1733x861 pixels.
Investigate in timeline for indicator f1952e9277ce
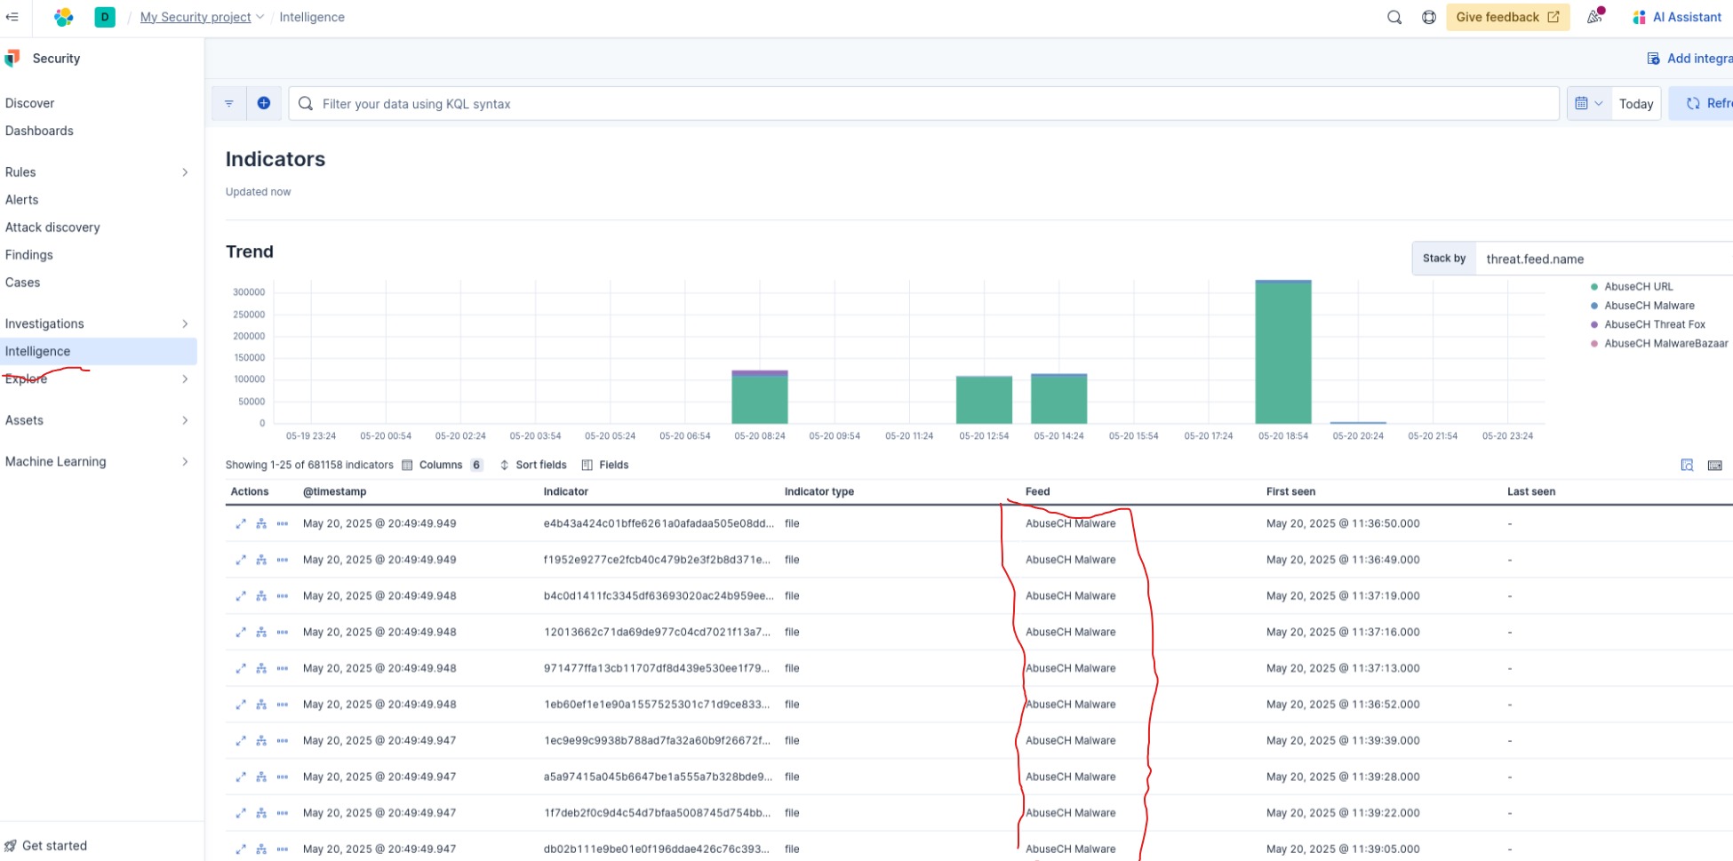click(x=261, y=560)
